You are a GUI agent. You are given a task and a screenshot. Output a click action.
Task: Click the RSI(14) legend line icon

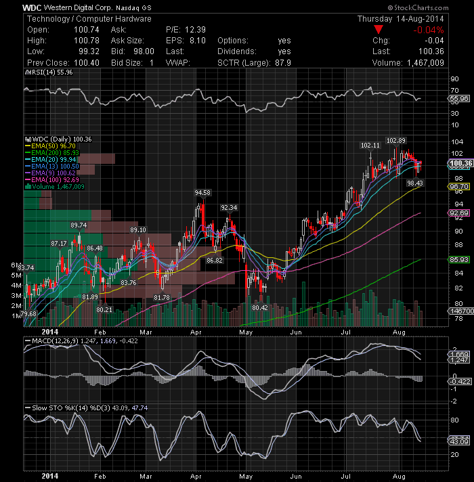pos(28,72)
